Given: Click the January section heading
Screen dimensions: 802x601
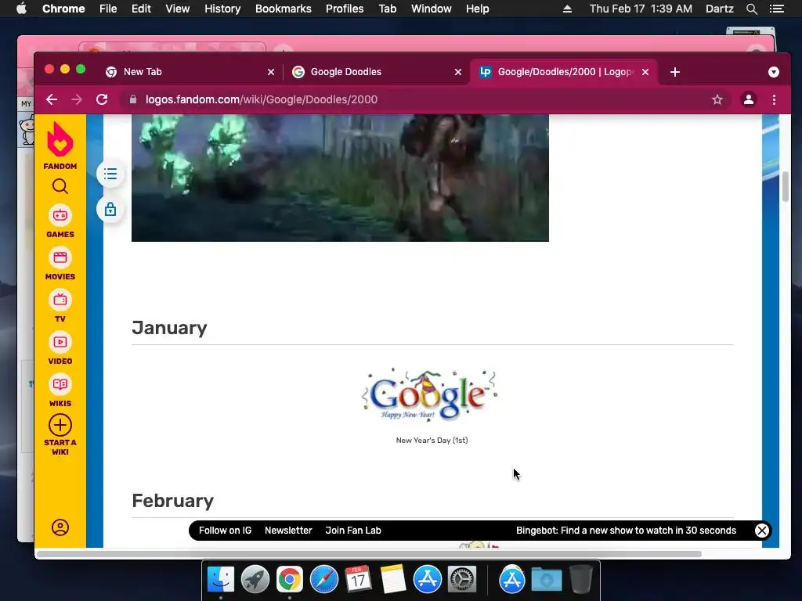Looking at the screenshot, I should click(x=169, y=328).
